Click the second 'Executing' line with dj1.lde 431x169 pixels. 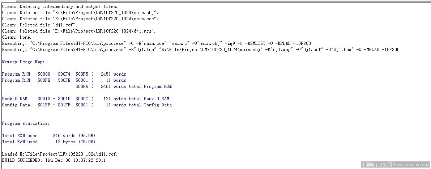click(201, 50)
